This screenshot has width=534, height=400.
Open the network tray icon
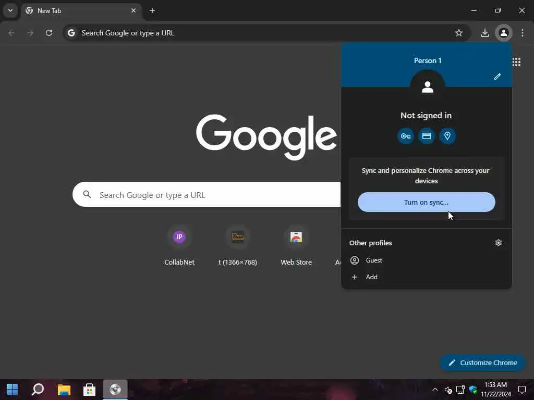pos(460,390)
